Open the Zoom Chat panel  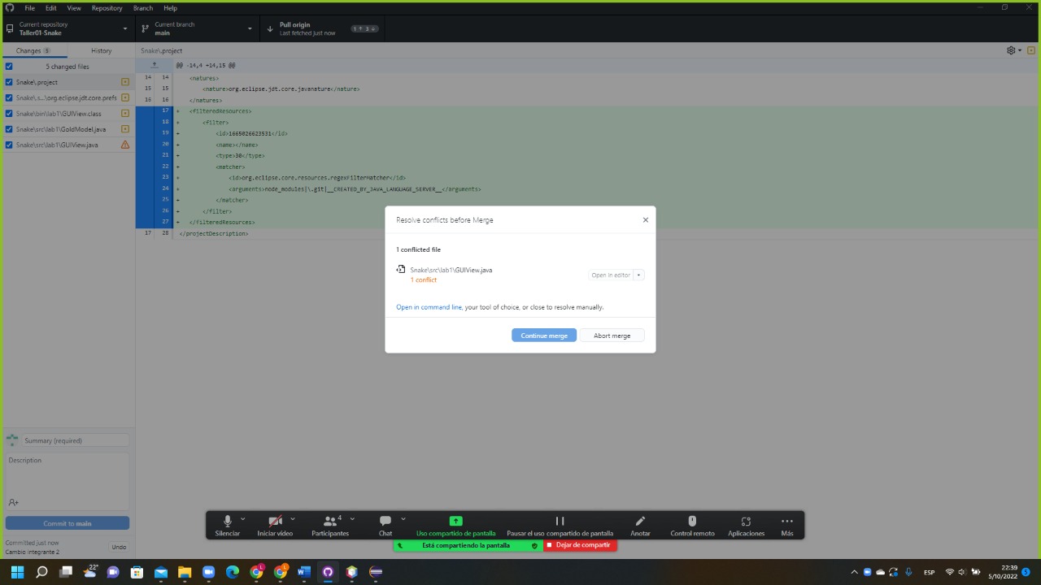(x=385, y=525)
